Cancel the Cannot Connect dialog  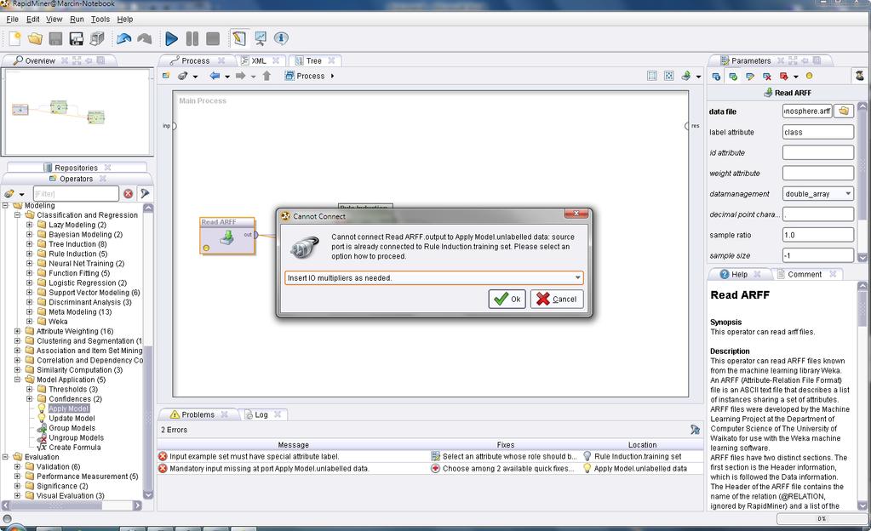pos(557,299)
